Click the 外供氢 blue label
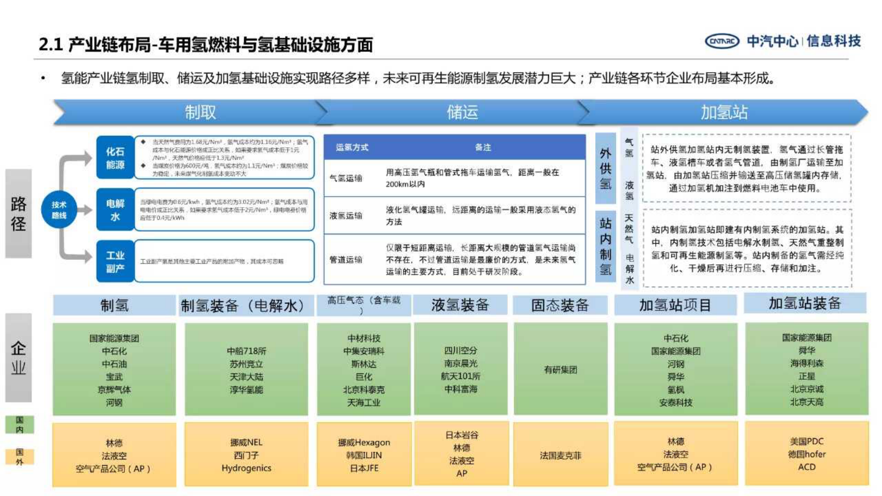The height and width of the screenshot is (496, 882). point(606,168)
